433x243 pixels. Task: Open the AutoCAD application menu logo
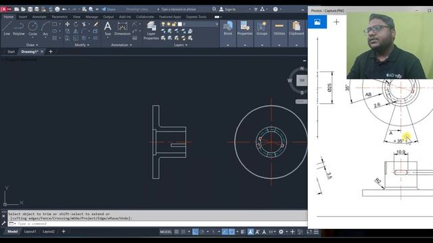[x=6, y=9]
